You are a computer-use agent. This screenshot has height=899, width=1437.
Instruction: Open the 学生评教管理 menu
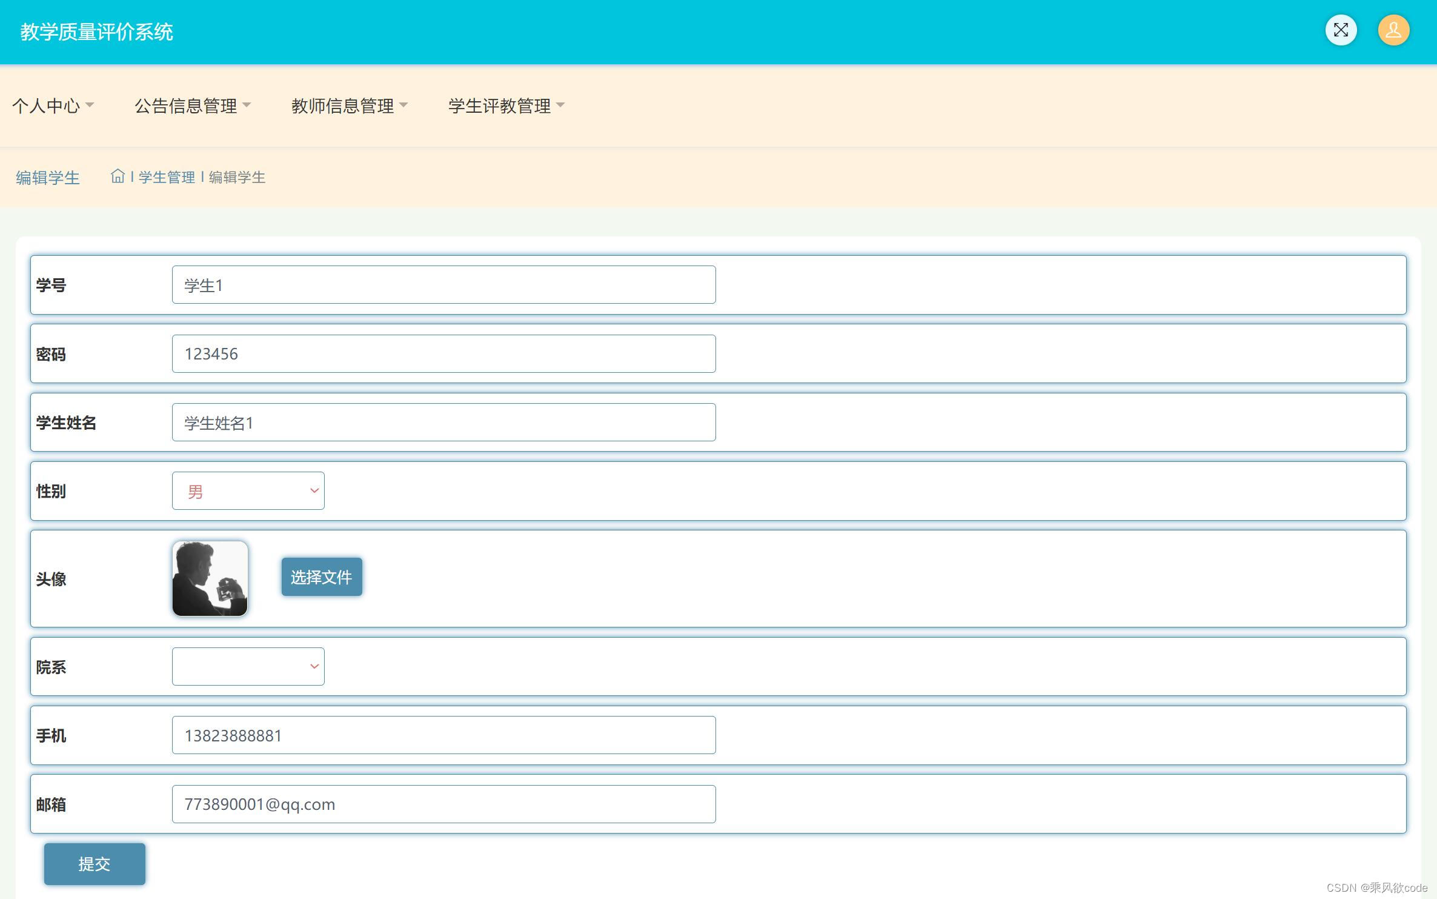(x=499, y=106)
